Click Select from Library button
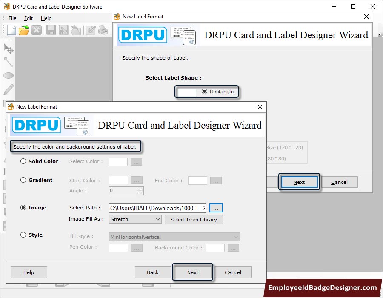383x298 pixels. pyautogui.click(x=194, y=219)
